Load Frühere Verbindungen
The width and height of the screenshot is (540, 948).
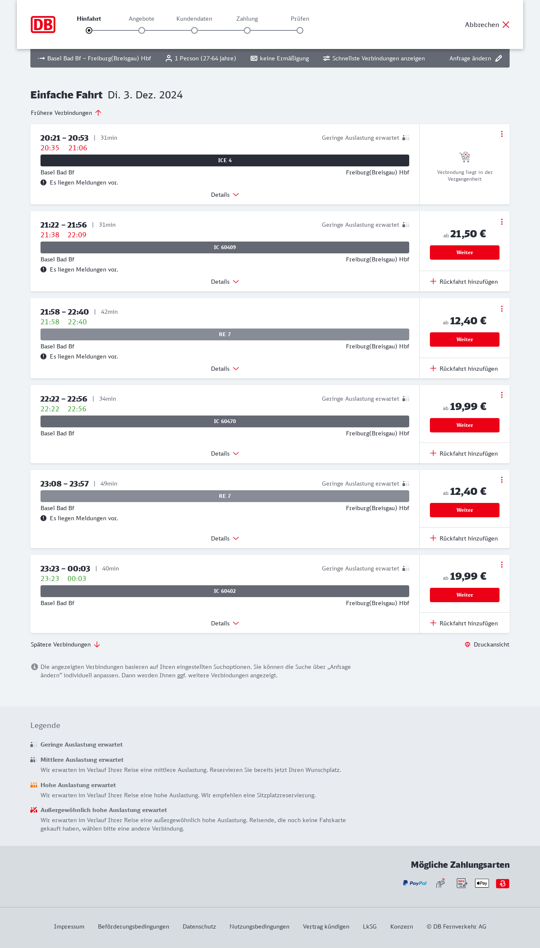coord(66,113)
